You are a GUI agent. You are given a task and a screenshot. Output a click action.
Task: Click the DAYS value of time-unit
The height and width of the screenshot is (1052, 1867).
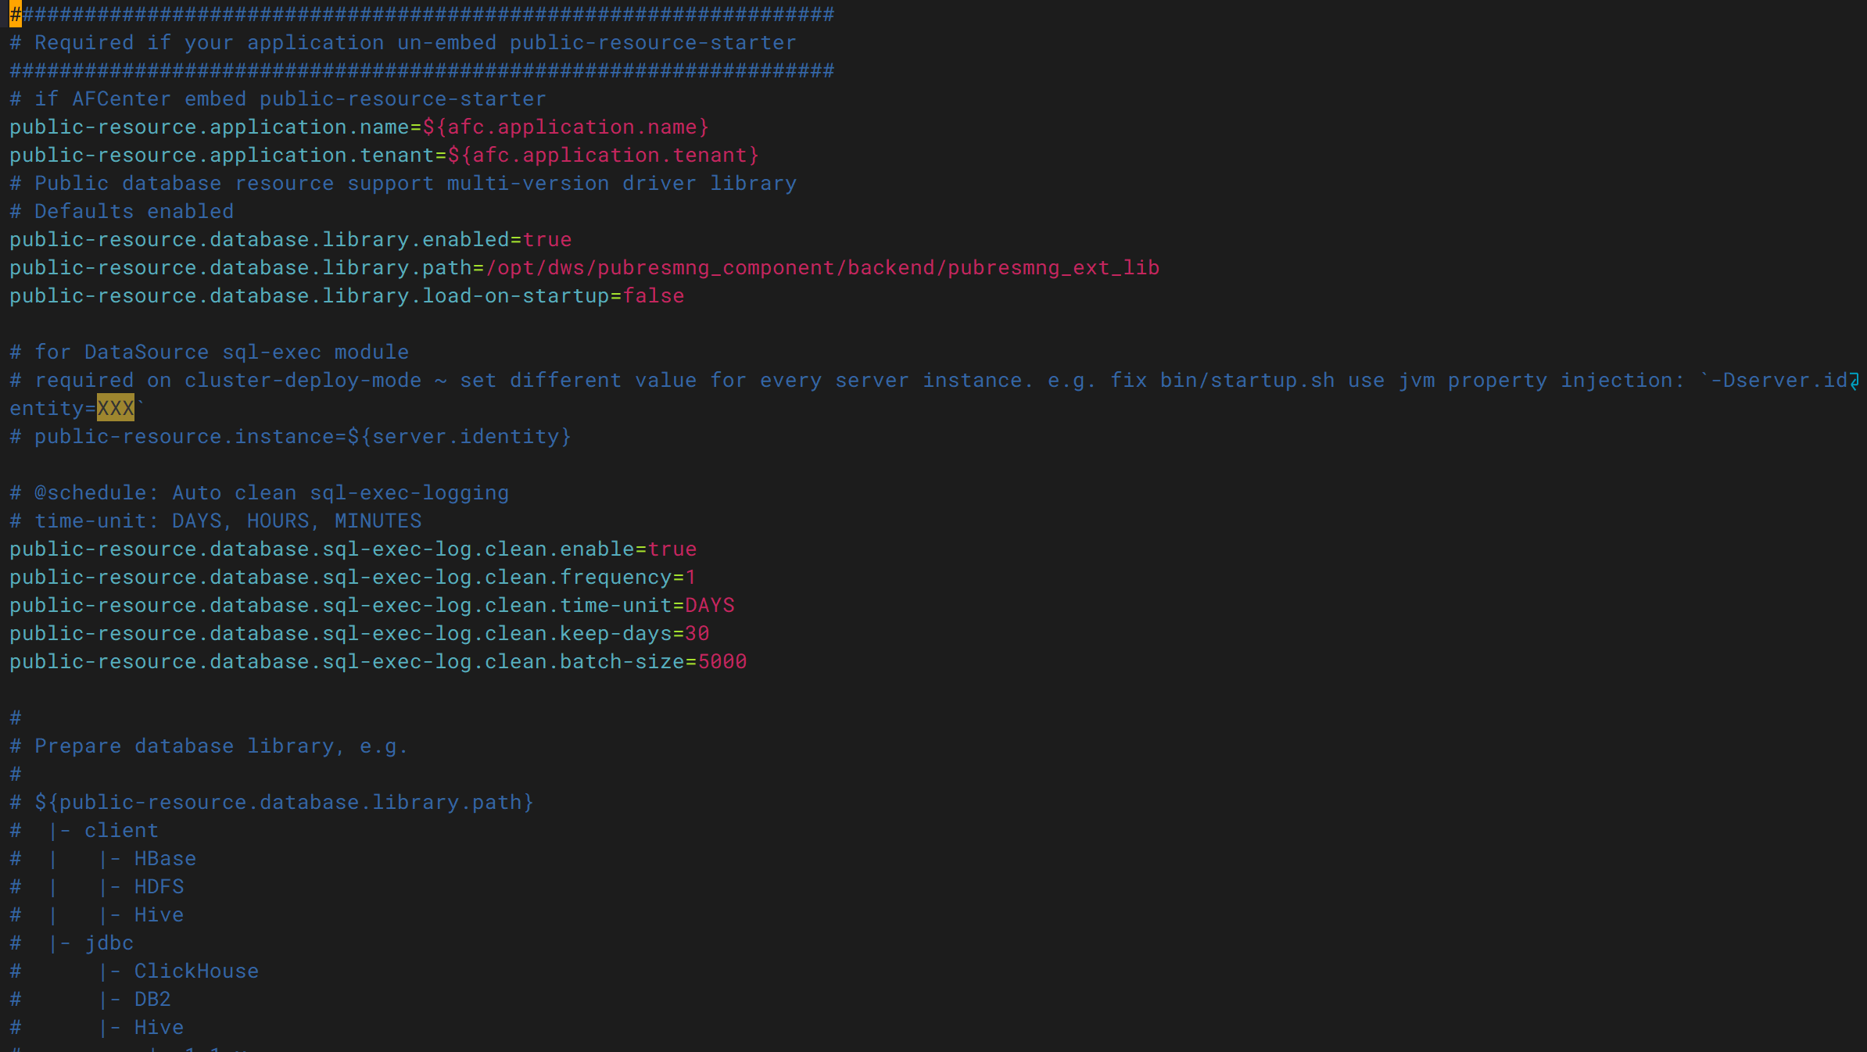[709, 605]
